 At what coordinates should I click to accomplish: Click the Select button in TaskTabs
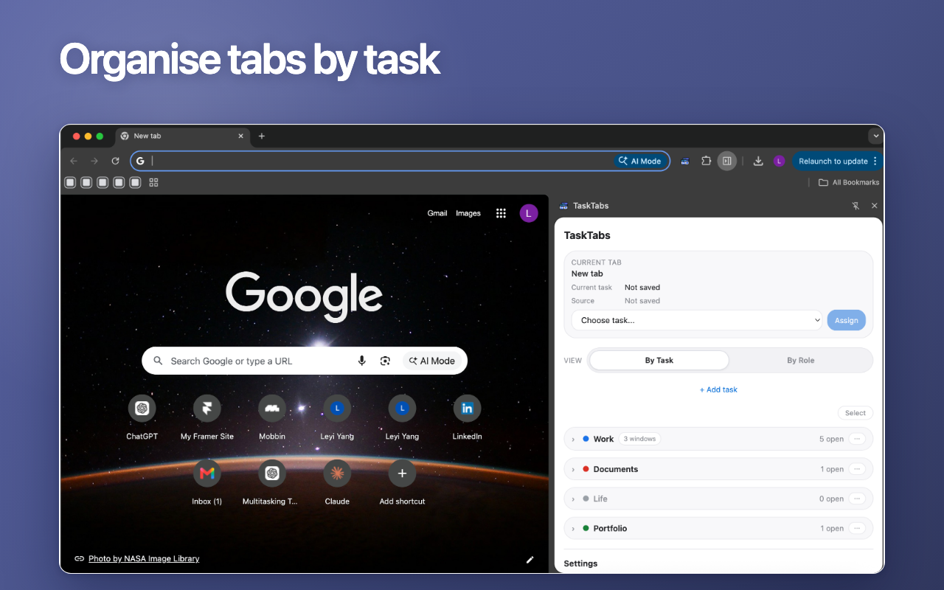tap(855, 413)
